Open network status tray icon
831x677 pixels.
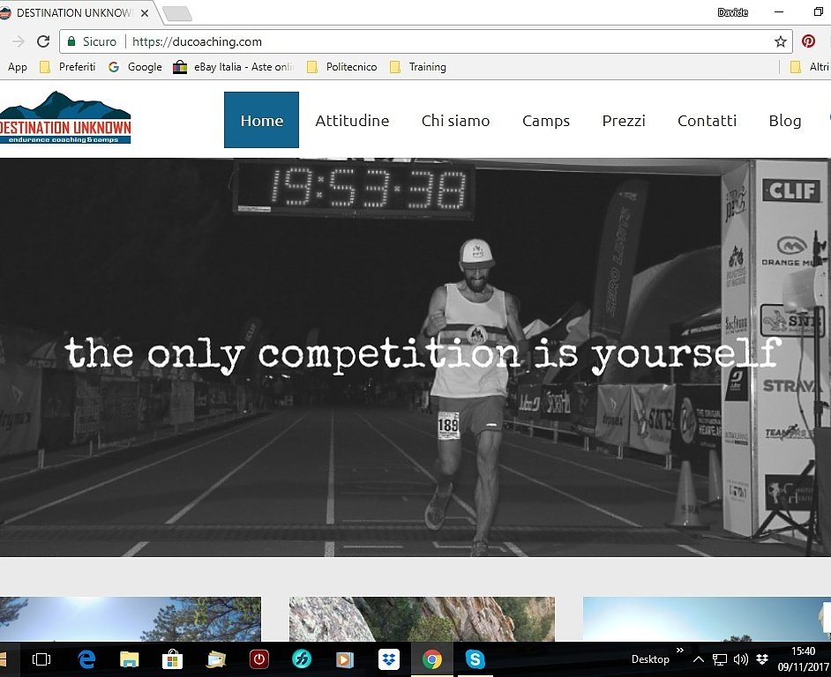tap(719, 659)
